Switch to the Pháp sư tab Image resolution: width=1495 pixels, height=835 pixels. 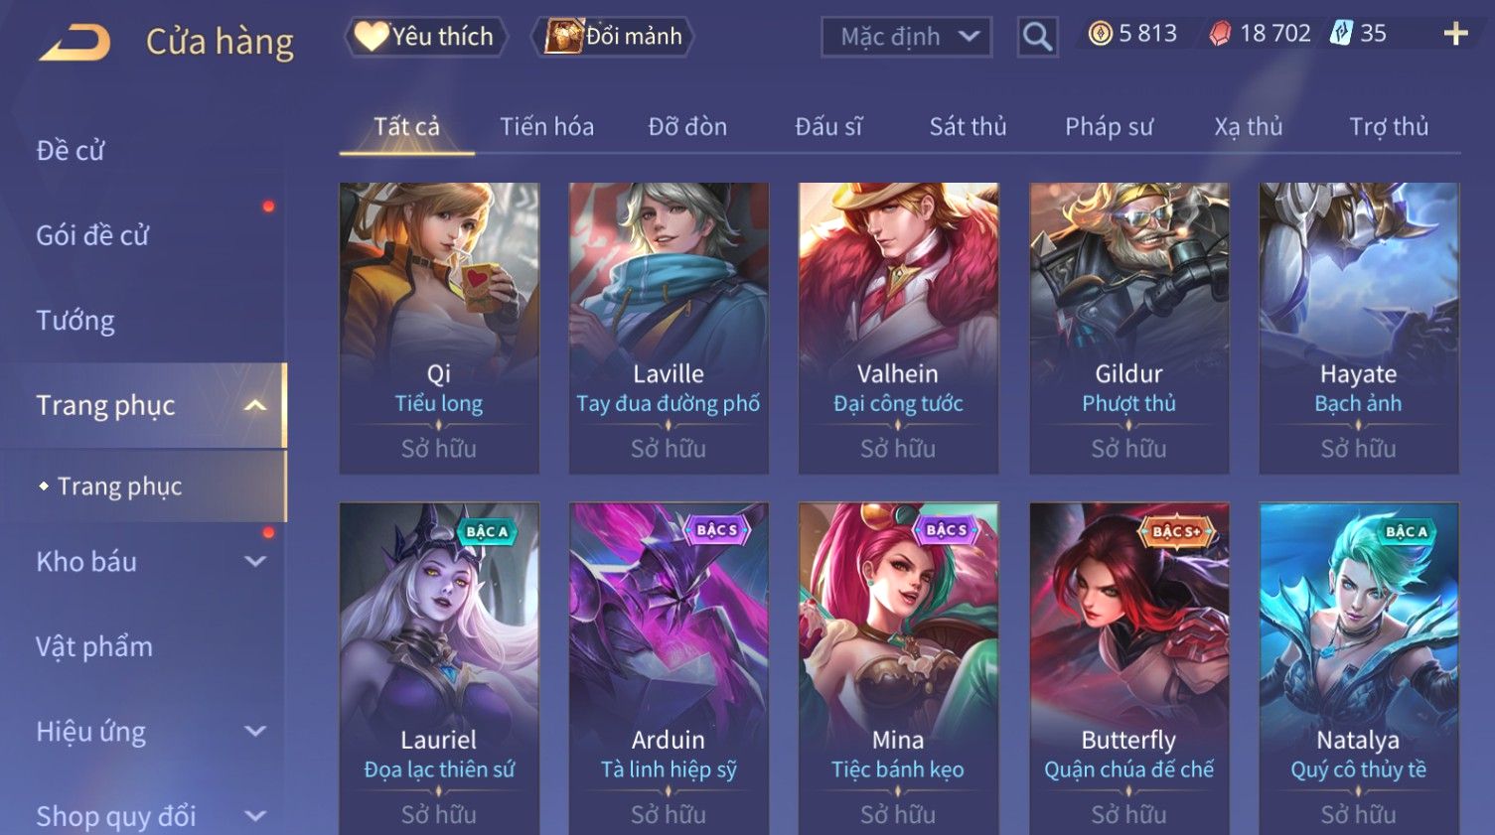1109,126
